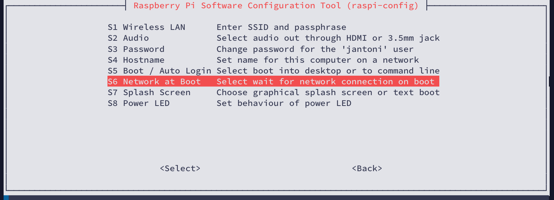The width and height of the screenshot is (554, 200).
Task: Click 'Set name for this computer' description
Action: pos(317,60)
